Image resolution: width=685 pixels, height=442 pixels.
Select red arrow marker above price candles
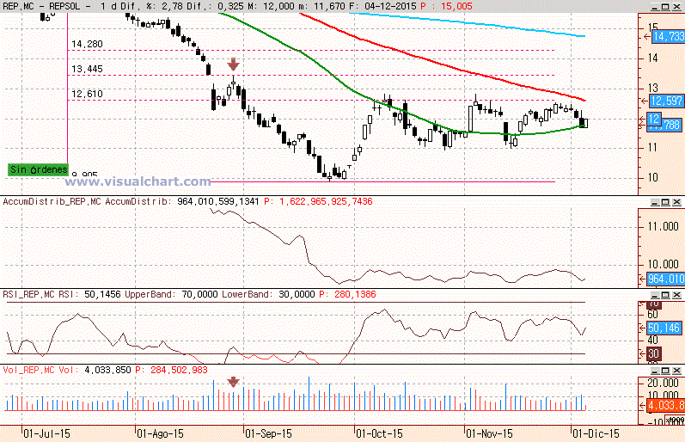click(233, 64)
